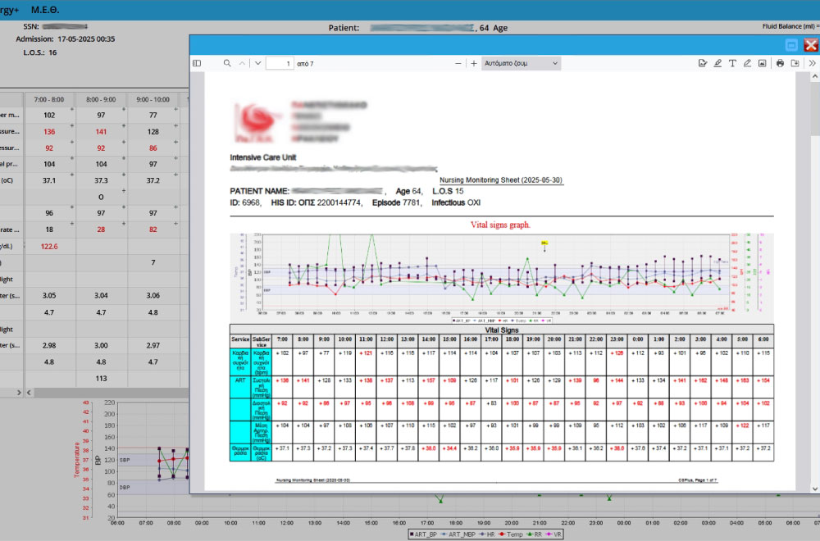Select the 7:00 - 8:00 column header
Image resolution: width=820 pixels, height=541 pixels.
[49, 99]
